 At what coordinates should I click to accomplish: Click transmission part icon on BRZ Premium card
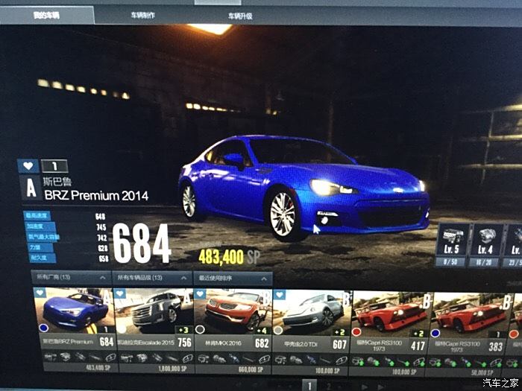pyautogui.click(x=80, y=357)
